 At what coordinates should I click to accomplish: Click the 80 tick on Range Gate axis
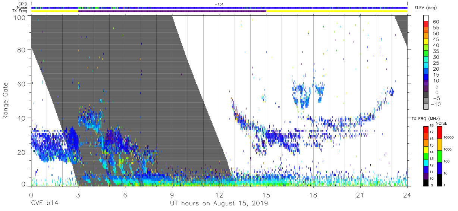(21, 49)
